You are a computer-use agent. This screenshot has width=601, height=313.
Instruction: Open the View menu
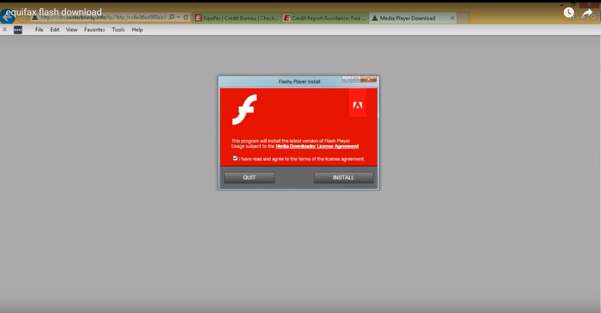pos(72,29)
